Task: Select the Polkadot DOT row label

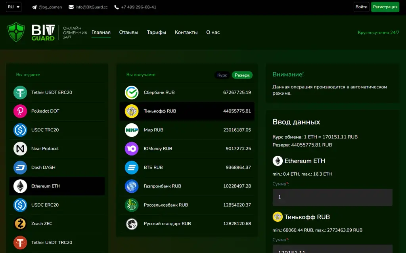Action: tap(45, 111)
